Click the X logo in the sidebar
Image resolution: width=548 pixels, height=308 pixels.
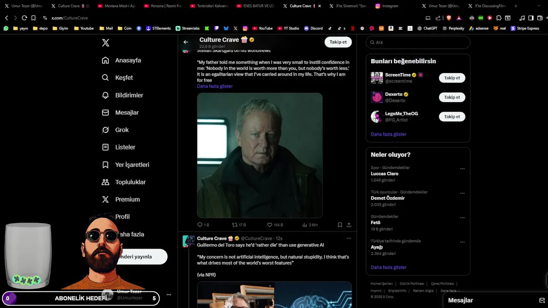pyautogui.click(x=105, y=43)
